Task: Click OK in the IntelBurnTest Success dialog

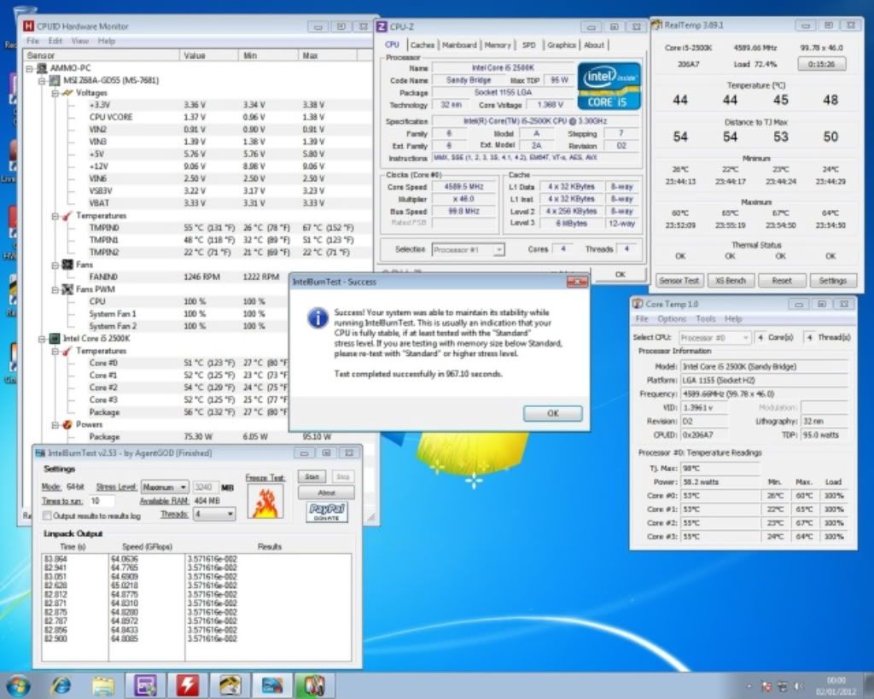Action: click(x=552, y=413)
